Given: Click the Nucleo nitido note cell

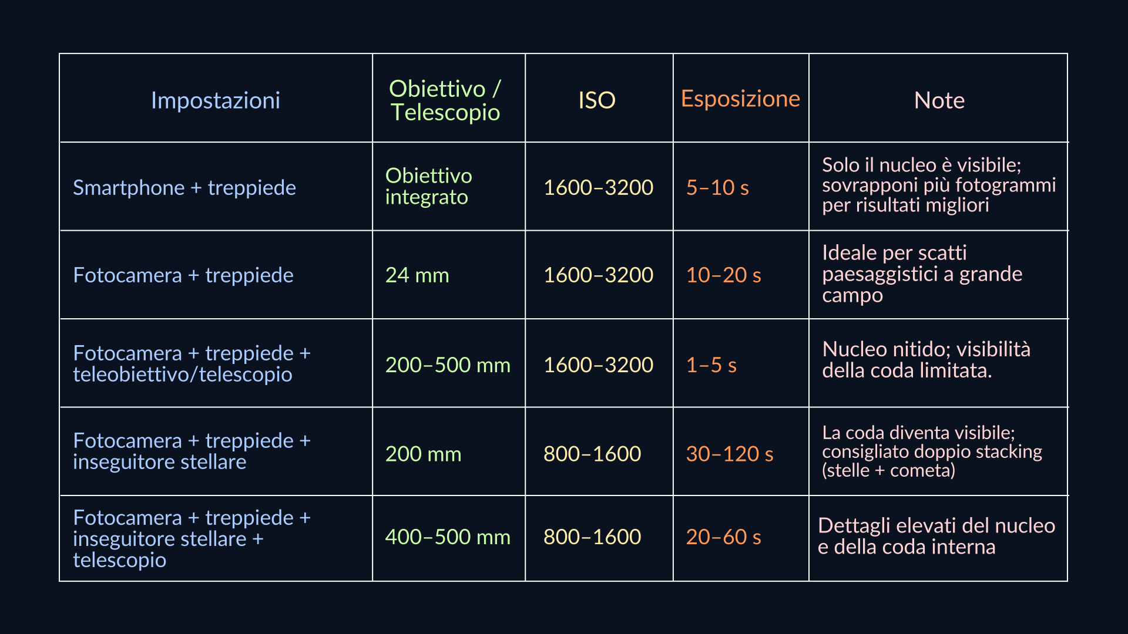Looking at the screenshot, I should pos(926,360).
